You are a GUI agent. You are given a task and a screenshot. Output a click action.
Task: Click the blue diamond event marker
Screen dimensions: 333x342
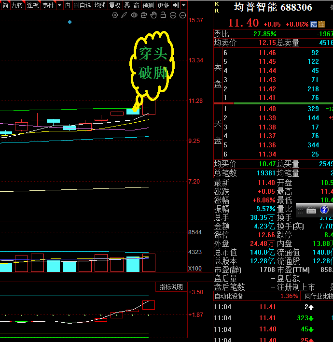click(70, 22)
